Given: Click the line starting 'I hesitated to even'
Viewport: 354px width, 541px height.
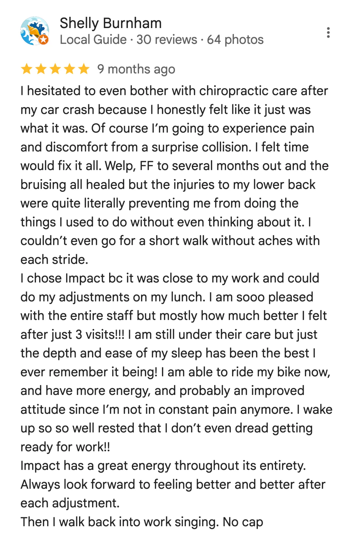Looking at the screenshot, I should 174,91.
